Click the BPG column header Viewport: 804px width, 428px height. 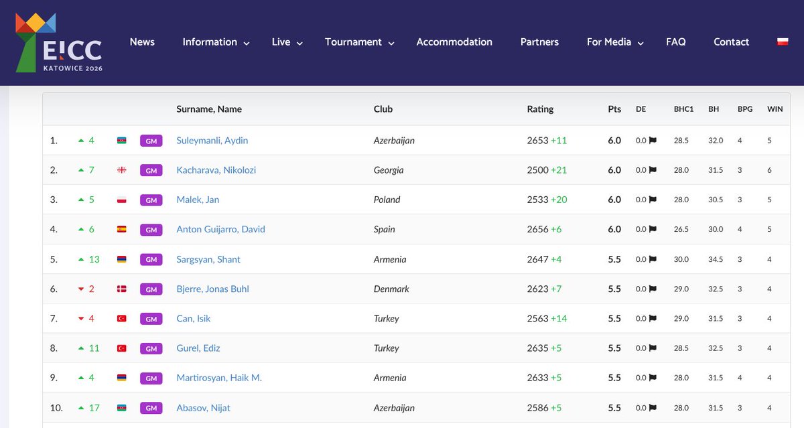(745, 109)
